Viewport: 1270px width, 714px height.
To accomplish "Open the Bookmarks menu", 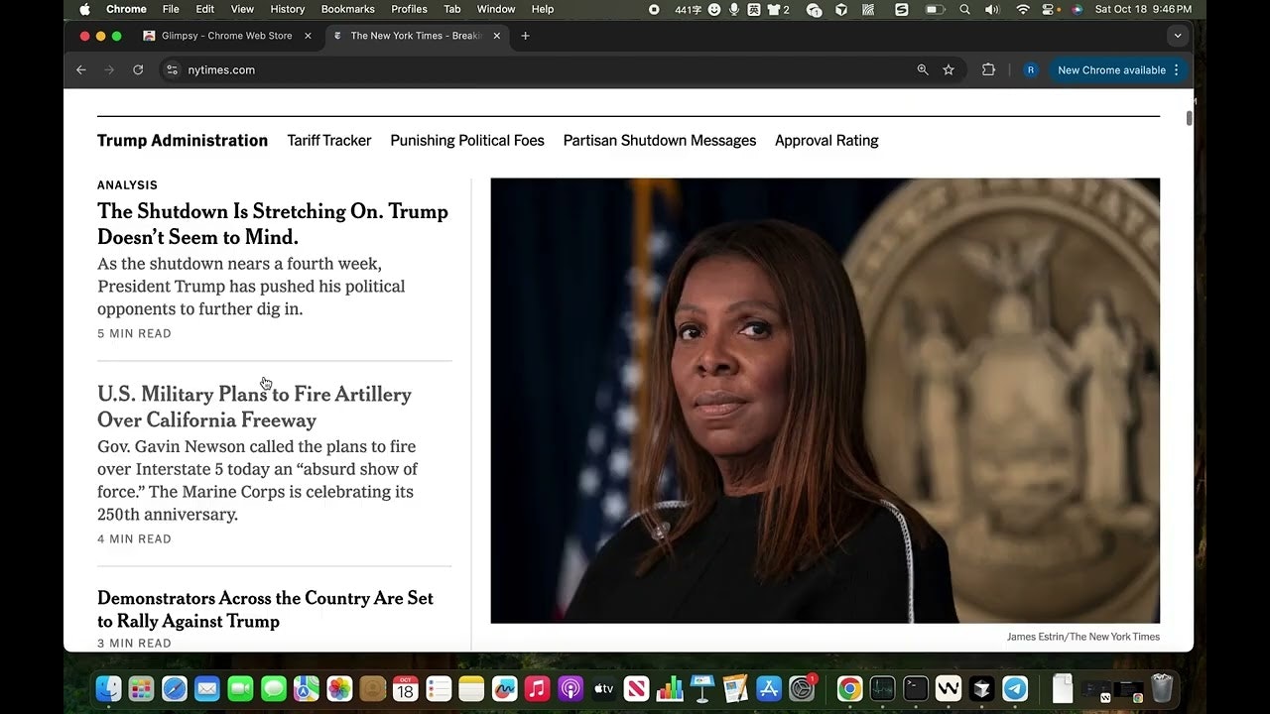I will 347,9.
